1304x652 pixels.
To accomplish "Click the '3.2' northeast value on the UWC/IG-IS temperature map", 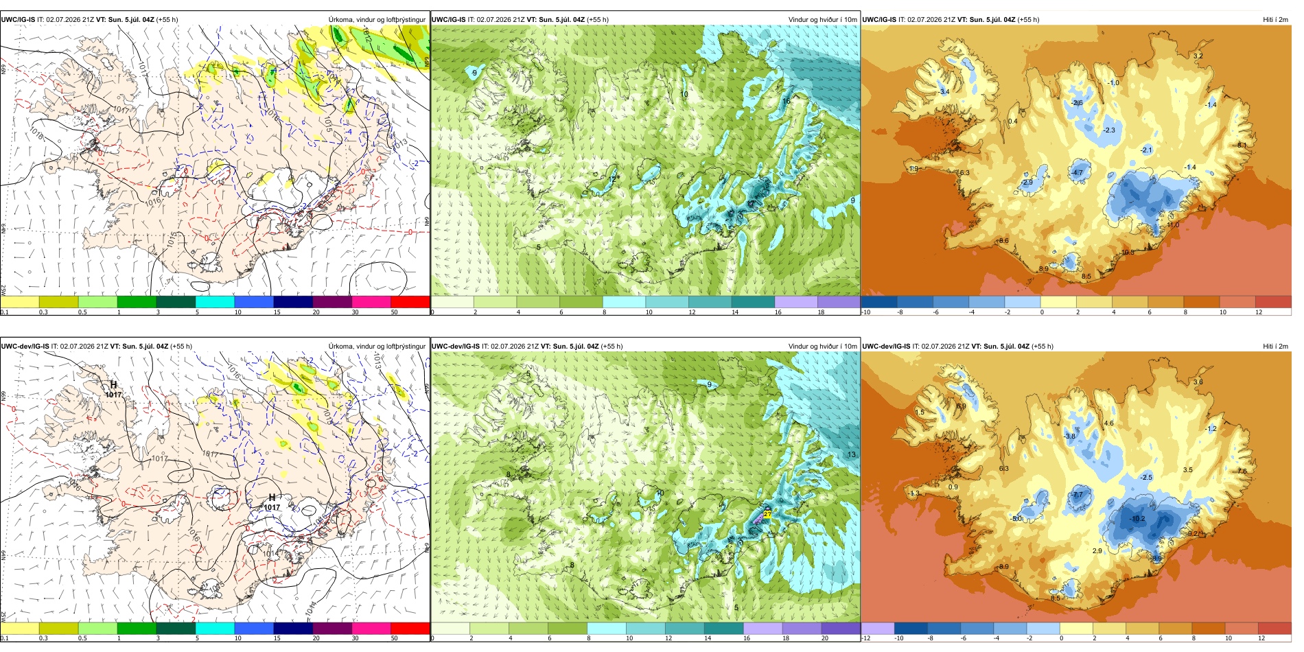I will [1198, 56].
